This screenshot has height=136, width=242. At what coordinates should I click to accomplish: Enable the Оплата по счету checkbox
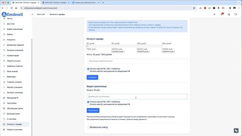(x=88, y=127)
